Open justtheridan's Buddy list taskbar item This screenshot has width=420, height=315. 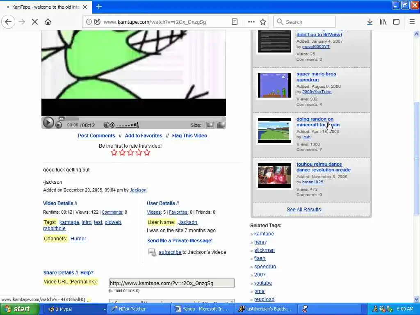[x=266, y=309]
